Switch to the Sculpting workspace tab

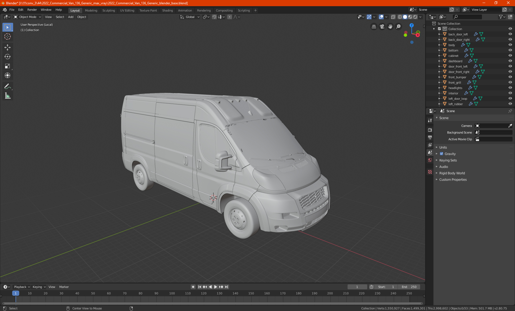pyautogui.click(x=108, y=10)
